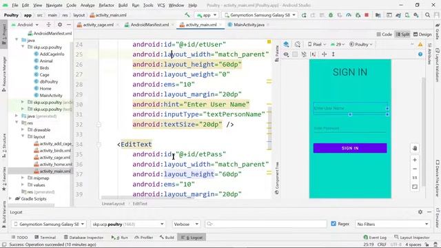Open the app run configuration dropdown
This screenshot has width=441, height=248.
coord(207,15)
